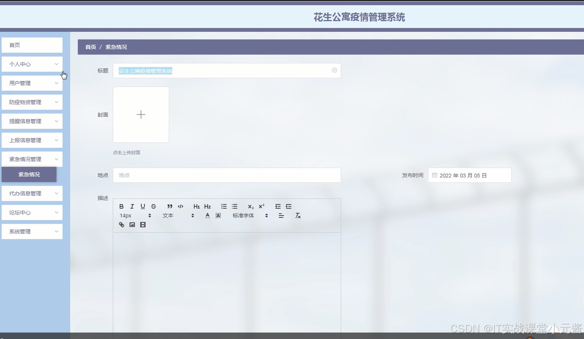Open the text color picker

(x=207, y=215)
